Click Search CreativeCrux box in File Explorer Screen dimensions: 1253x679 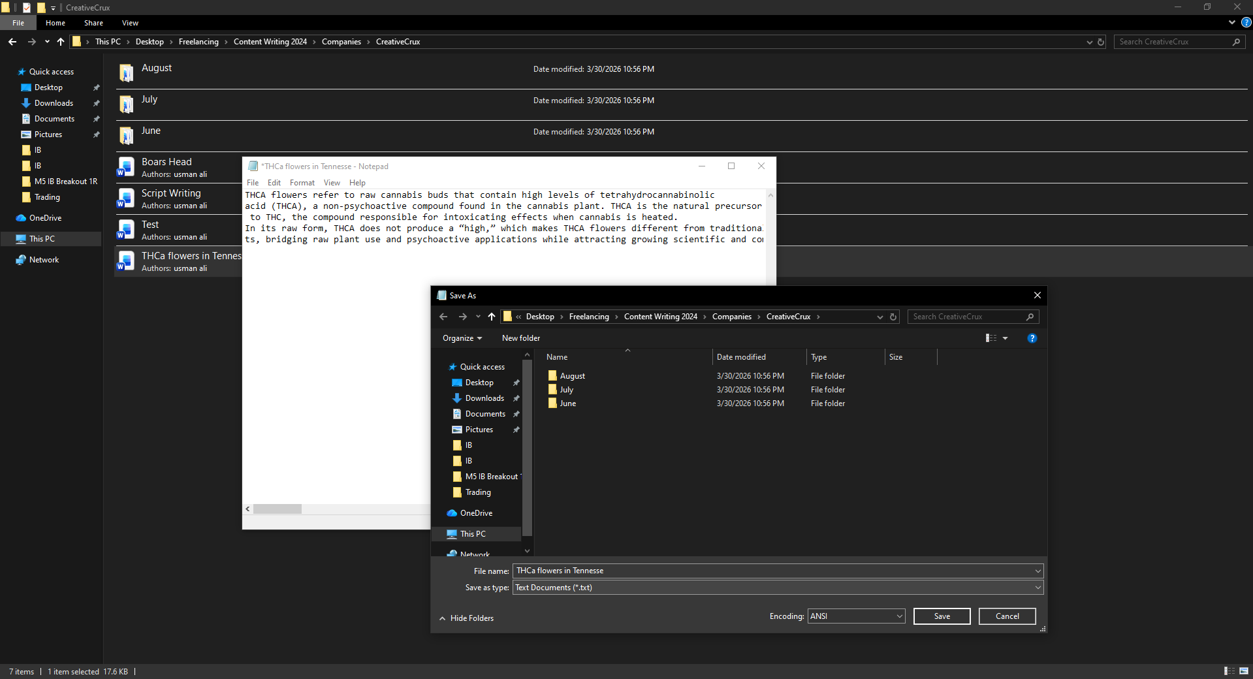1179,42
